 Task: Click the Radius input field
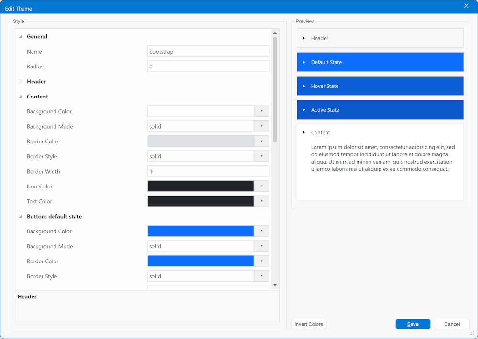pos(208,66)
